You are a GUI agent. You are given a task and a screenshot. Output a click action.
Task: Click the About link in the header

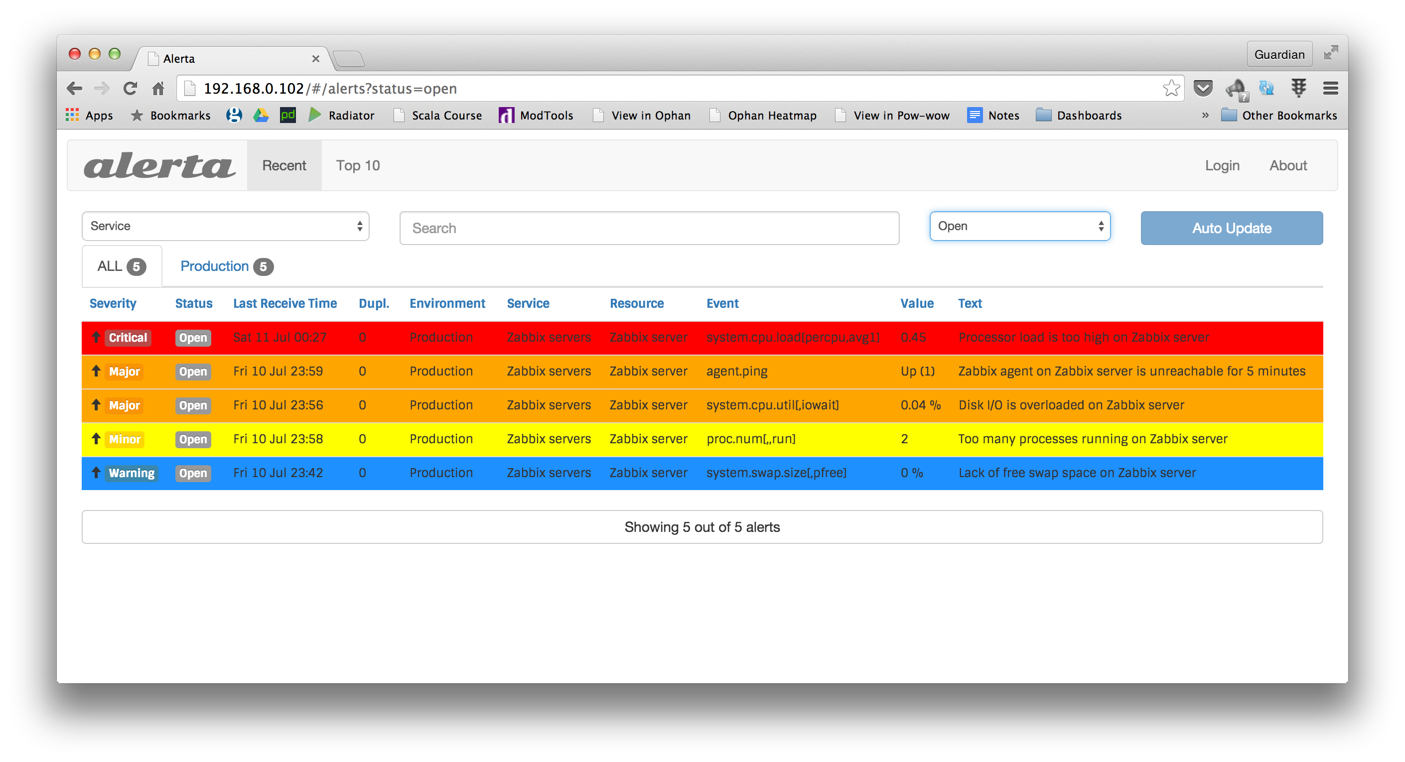1288,164
